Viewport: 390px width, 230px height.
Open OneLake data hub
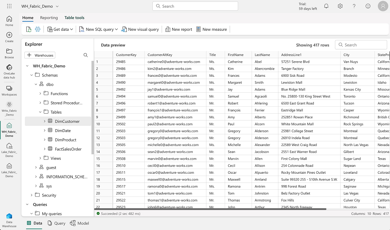(x=9, y=71)
